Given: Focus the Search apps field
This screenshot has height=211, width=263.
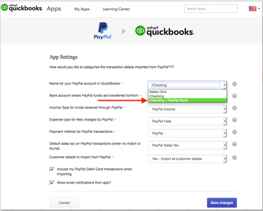Looking at the screenshot, I should 211,9.
